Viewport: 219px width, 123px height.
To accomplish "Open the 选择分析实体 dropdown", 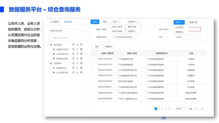I will (66, 31).
